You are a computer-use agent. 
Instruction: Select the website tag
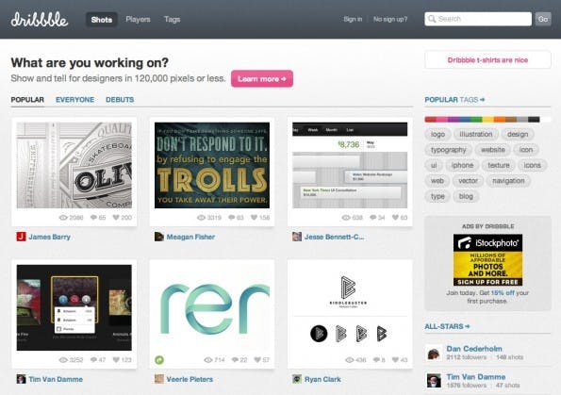tap(493, 150)
